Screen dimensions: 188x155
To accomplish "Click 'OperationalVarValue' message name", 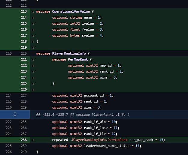I will coord(71,11).
